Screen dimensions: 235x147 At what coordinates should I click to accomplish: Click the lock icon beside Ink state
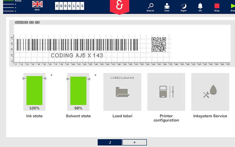pos(51,75)
